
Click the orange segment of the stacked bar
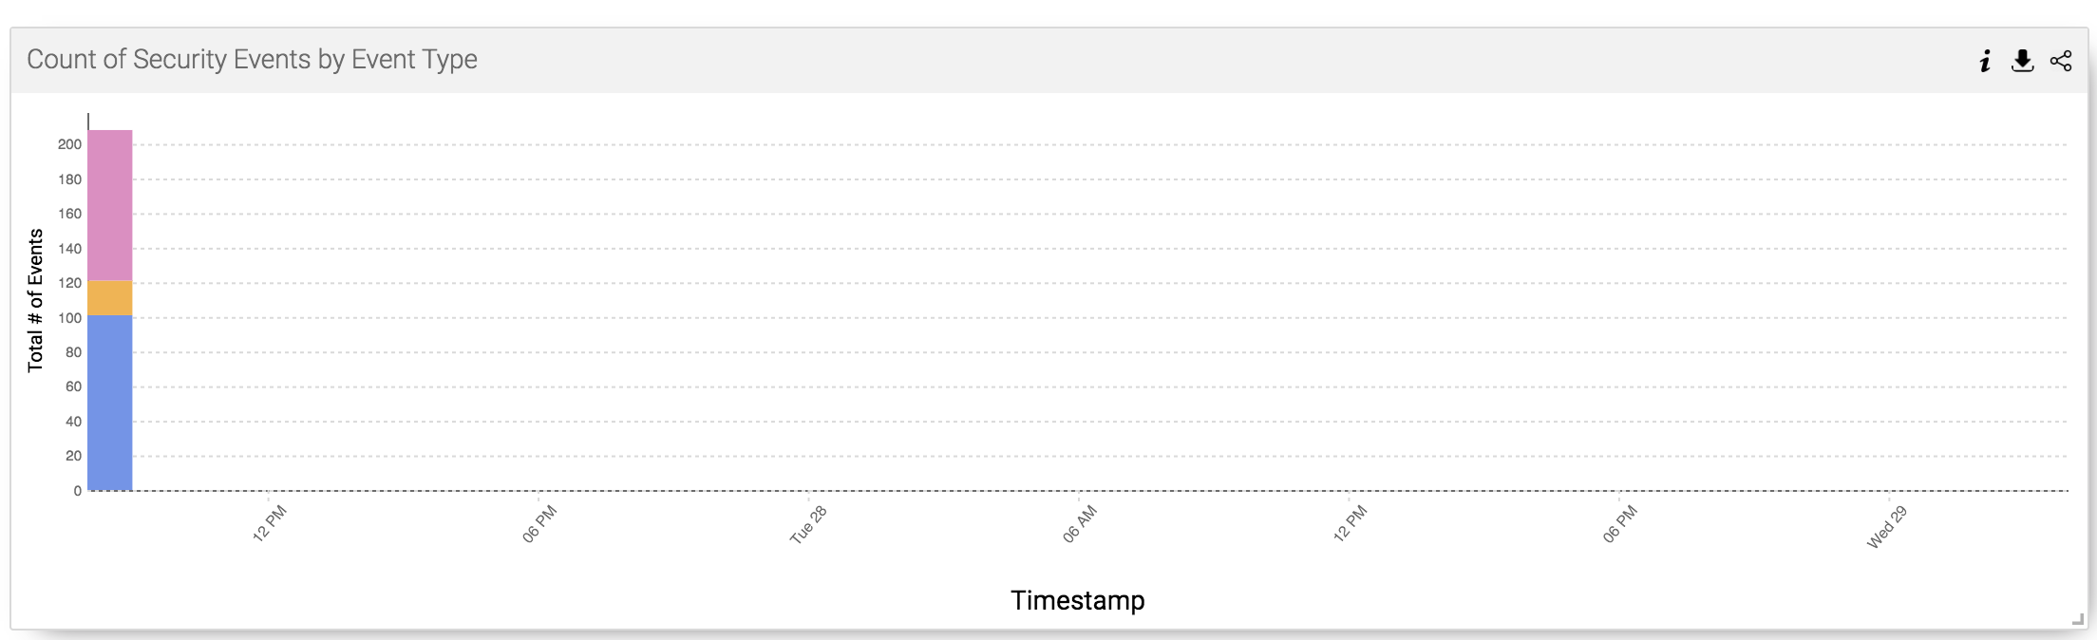(108, 296)
